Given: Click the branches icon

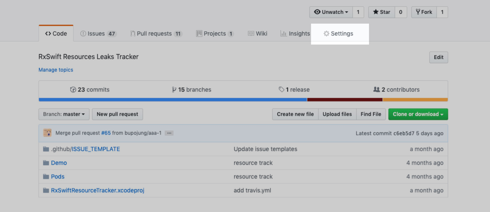Looking at the screenshot, I should point(174,90).
